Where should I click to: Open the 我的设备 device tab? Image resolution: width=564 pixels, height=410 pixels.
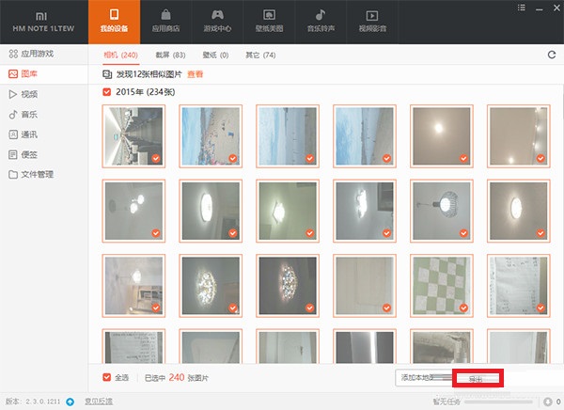click(114, 23)
